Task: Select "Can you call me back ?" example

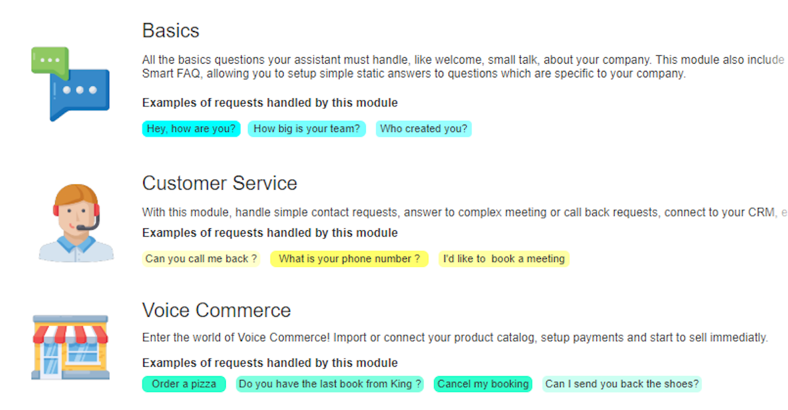Action: click(x=201, y=258)
